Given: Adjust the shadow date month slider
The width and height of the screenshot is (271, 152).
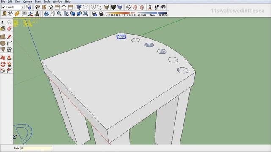Looking at the screenshot, I should click(x=121, y=14).
